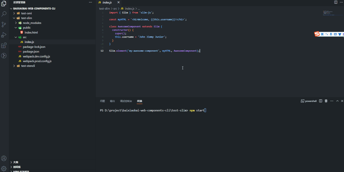The width and height of the screenshot is (344, 172).
Task: Maximize the terminal panel with the up chevron
Action: [x=337, y=101]
